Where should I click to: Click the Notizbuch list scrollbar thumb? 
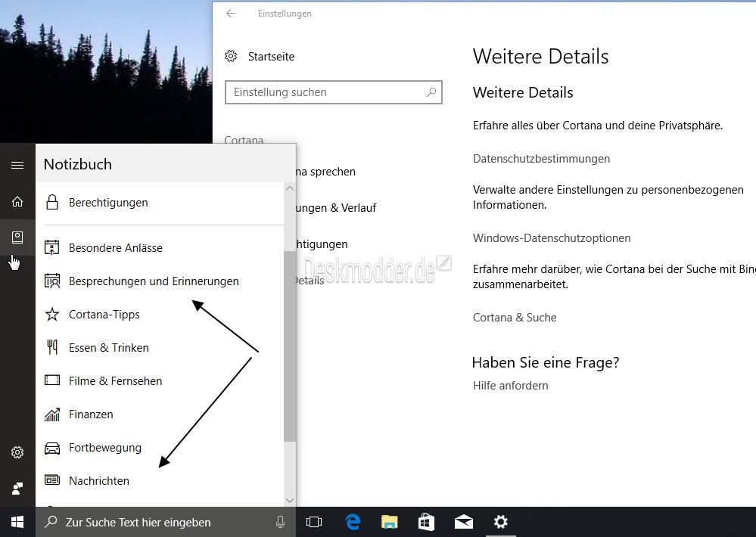(x=290, y=346)
